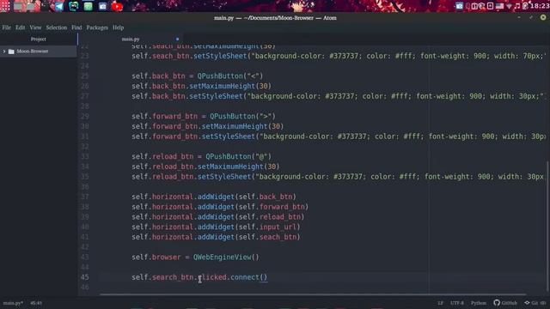Open the application launcher grid icon
The width and height of the screenshot is (550, 309).
click(5, 6)
